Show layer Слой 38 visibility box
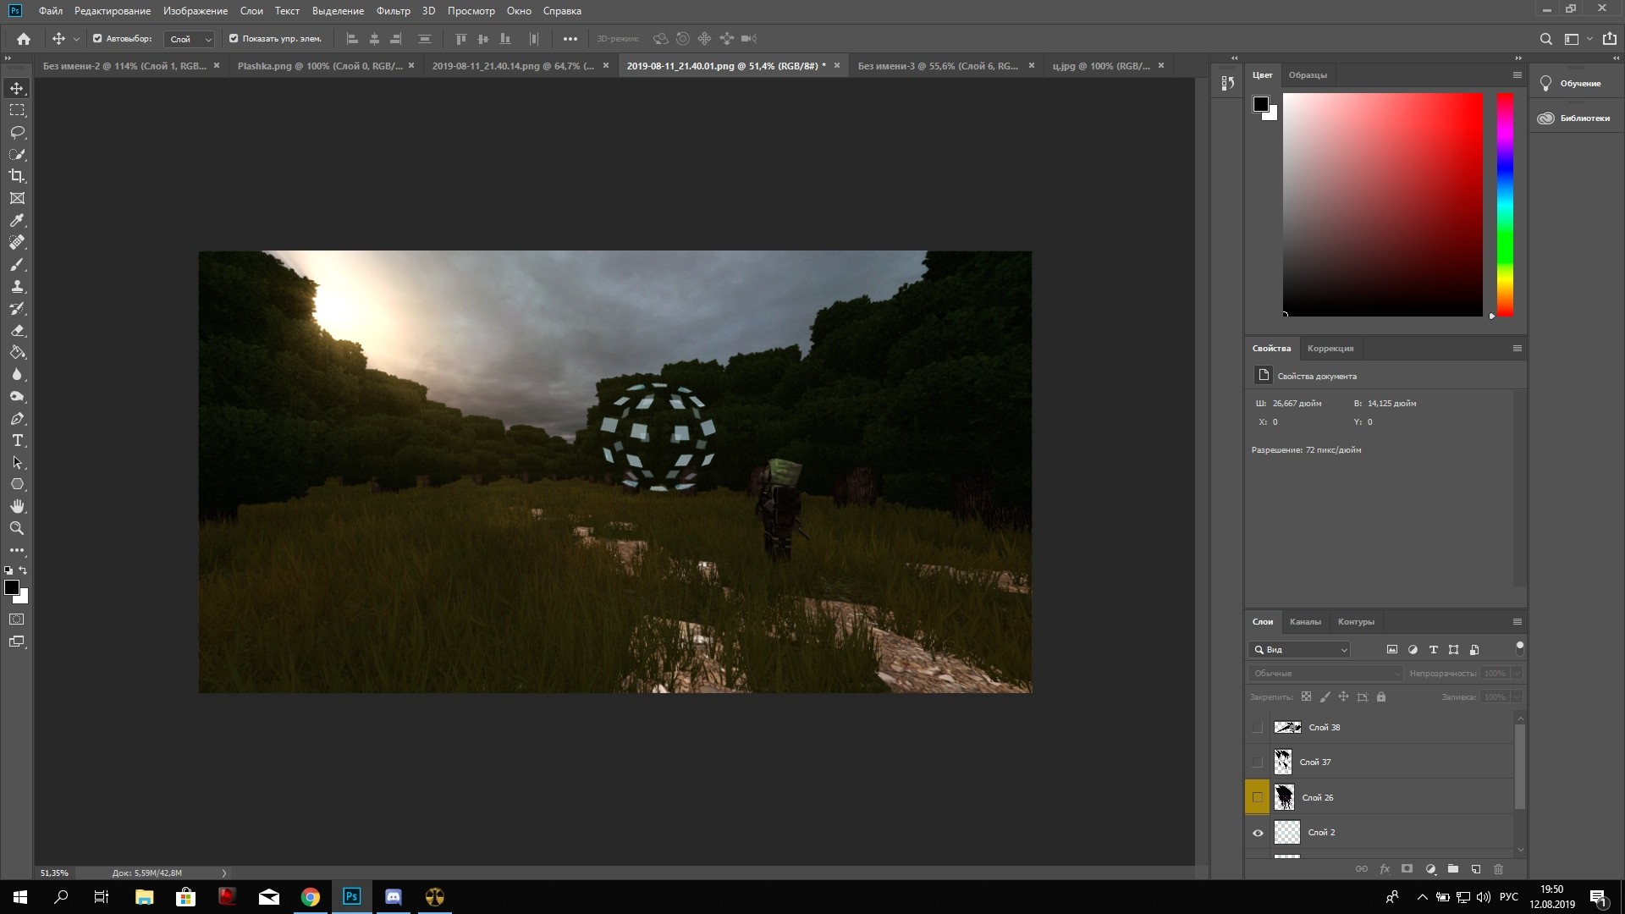 (x=1258, y=727)
